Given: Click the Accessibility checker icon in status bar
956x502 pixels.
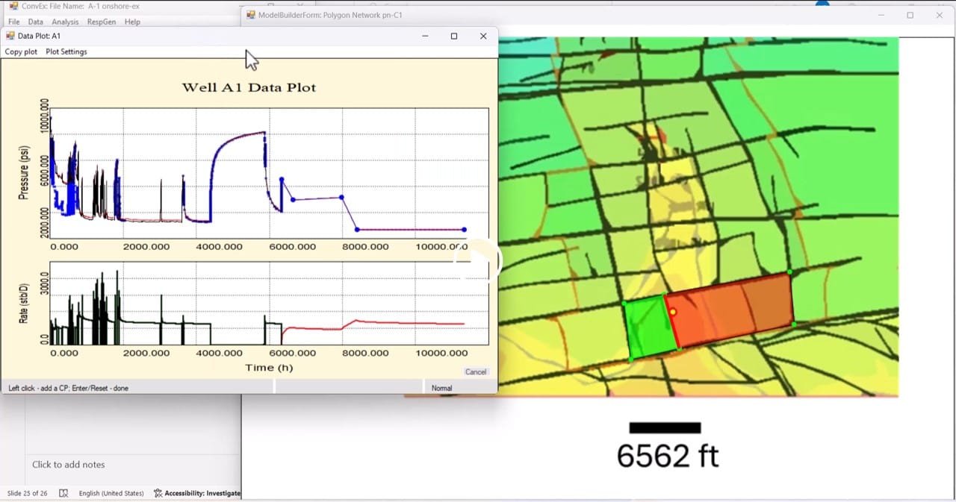Looking at the screenshot, I should point(157,493).
